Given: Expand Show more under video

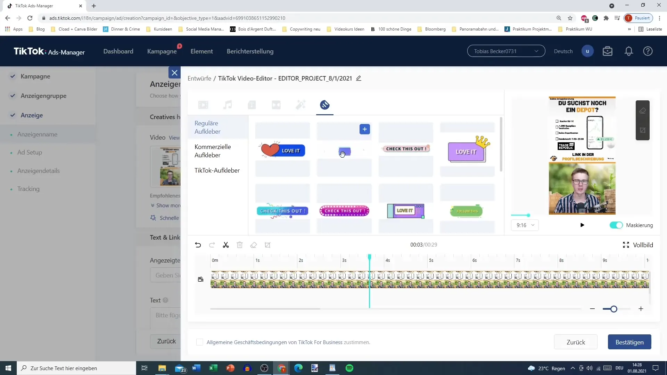Looking at the screenshot, I should (166, 206).
